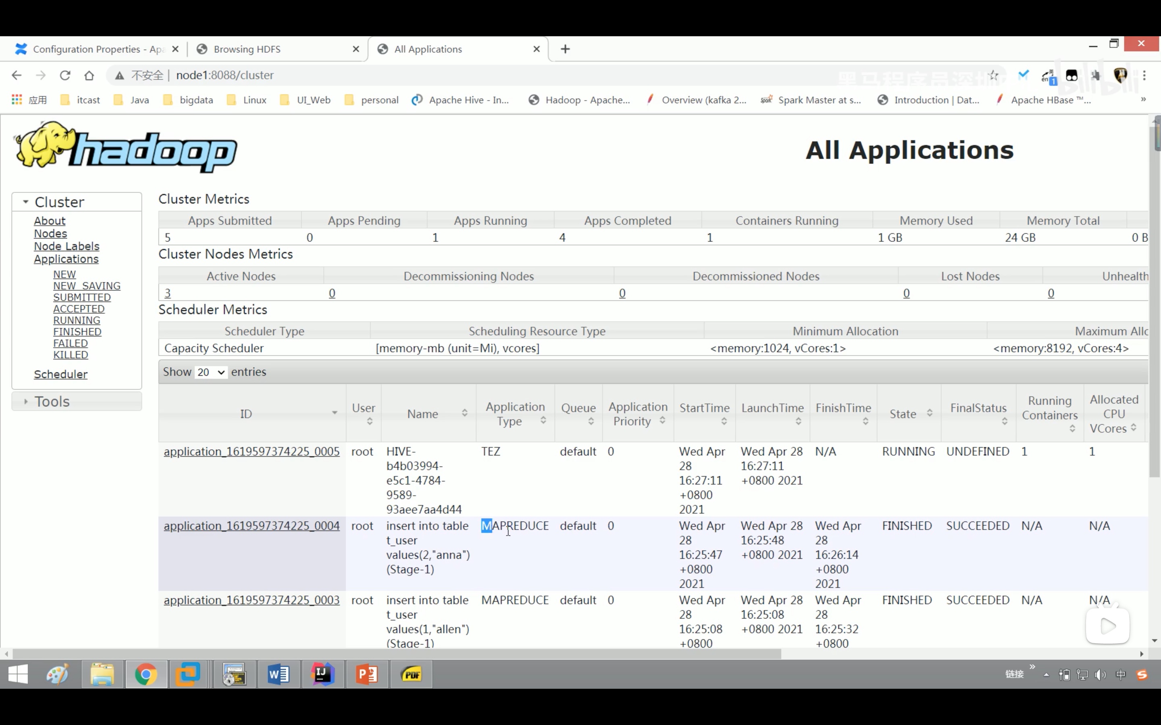The image size is (1161, 725).
Task: Open Spark Master bookmark
Action: click(x=811, y=100)
